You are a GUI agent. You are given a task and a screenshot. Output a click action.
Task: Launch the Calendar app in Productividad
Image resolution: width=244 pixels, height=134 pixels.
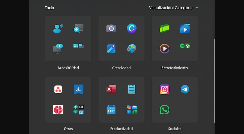111,109
